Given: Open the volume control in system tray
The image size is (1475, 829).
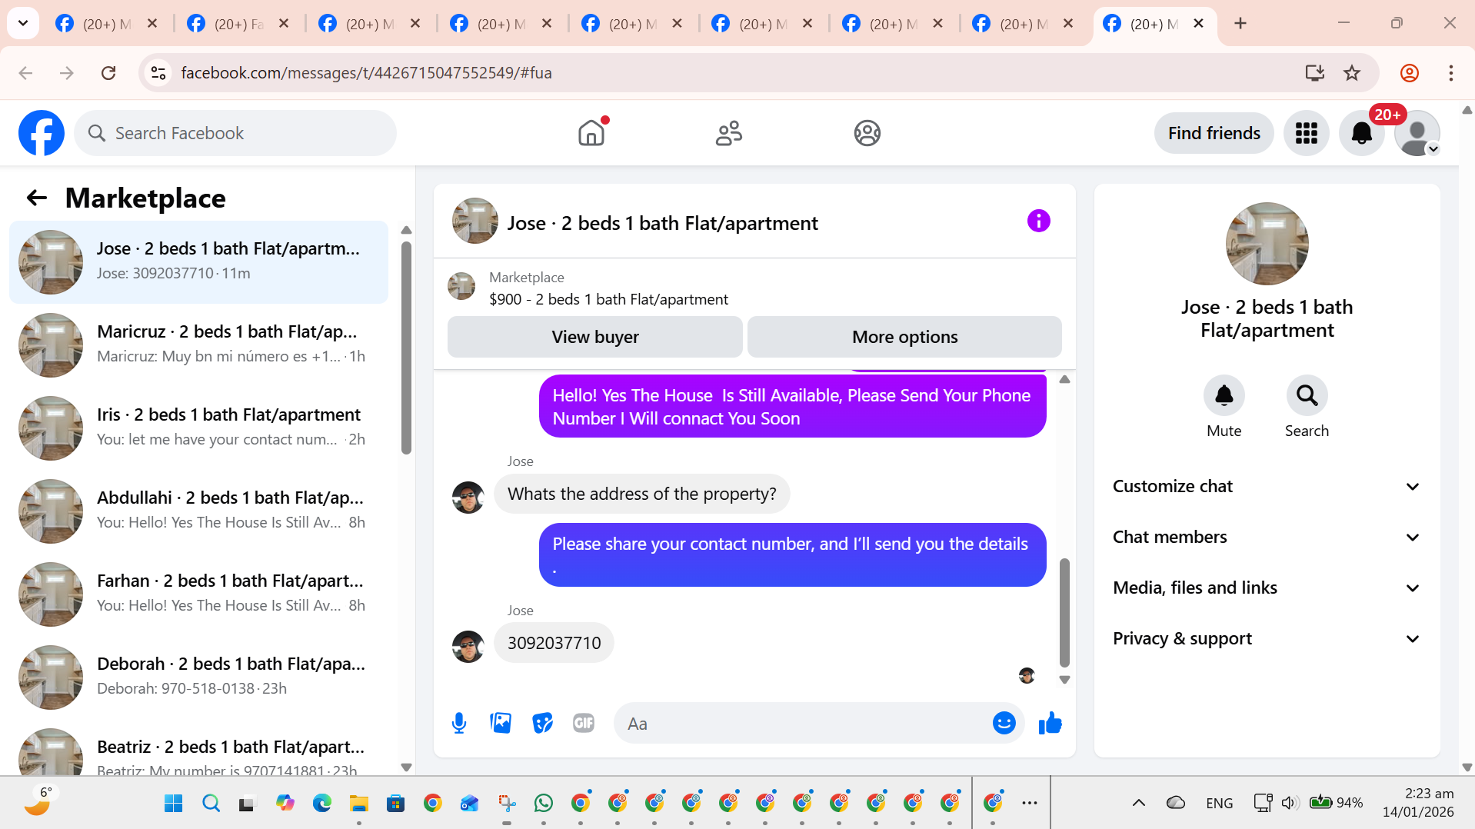Looking at the screenshot, I should pos(1290,803).
